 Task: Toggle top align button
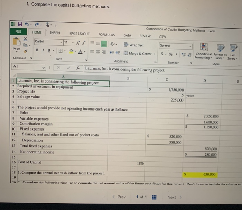click(x=92, y=42)
